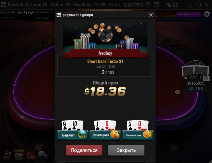Click the purple pill button at top right
The height and width of the screenshot is (163, 212).
tap(188, 15)
